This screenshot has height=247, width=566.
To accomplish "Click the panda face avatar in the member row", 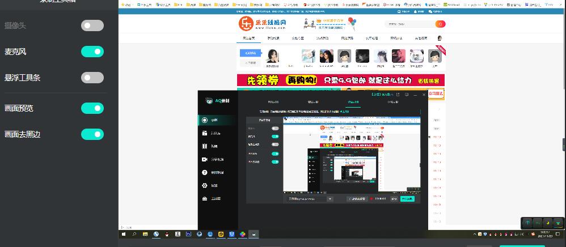I will click(416, 56).
